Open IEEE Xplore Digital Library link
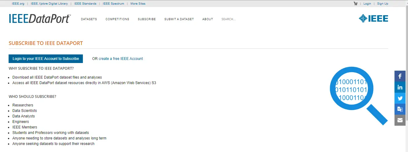Screen dimensions: 408x152 [49, 4]
